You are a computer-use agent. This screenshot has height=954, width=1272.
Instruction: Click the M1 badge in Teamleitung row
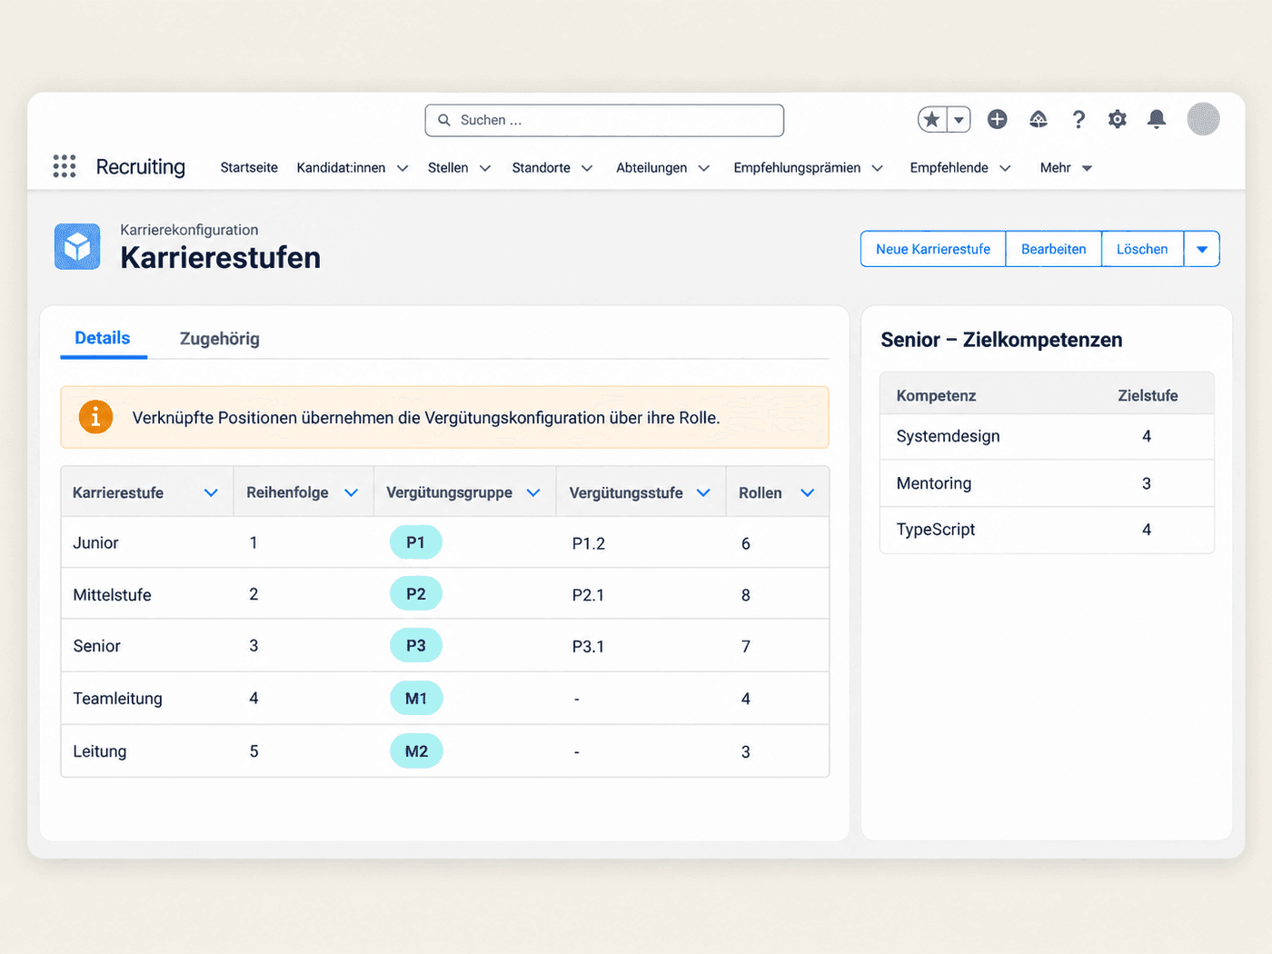pos(416,699)
